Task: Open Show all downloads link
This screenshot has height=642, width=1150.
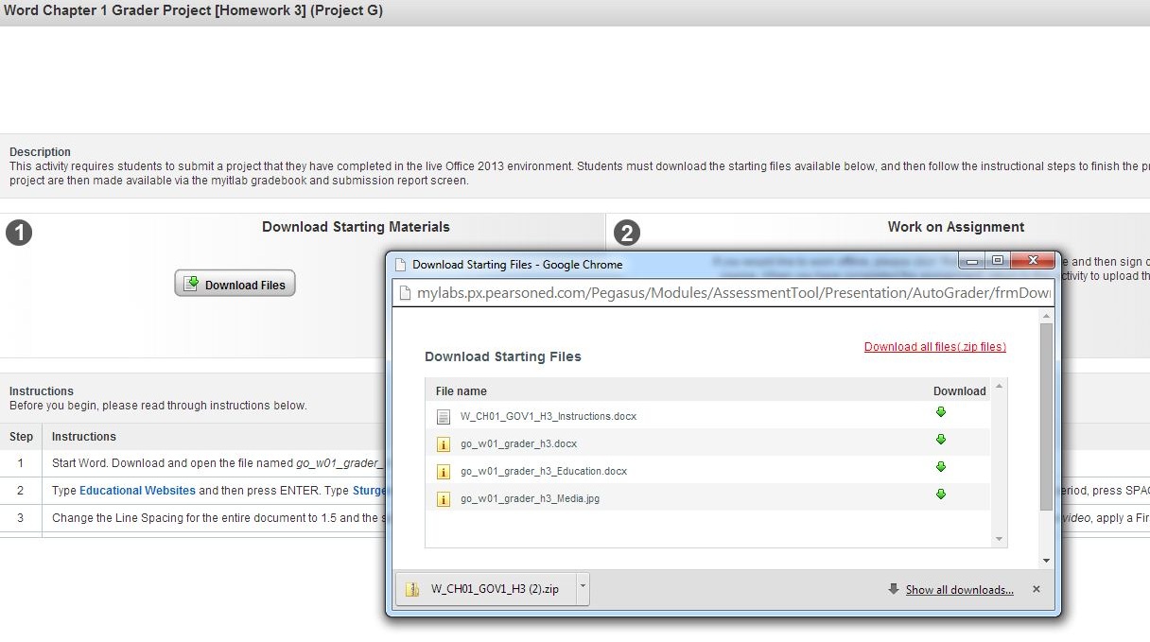Action: tap(959, 590)
